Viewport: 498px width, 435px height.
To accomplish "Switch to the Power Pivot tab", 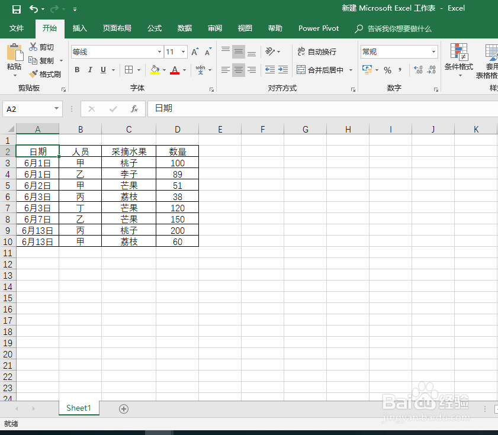I will 319,28.
